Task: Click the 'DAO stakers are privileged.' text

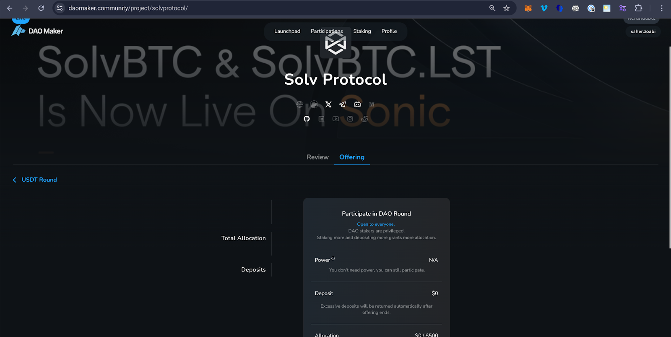Action: pyautogui.click(x=376, y=231)
